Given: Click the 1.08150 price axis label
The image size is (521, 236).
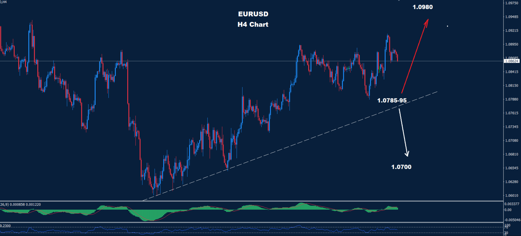Looking at the screenshot, I should pos(512,85).
